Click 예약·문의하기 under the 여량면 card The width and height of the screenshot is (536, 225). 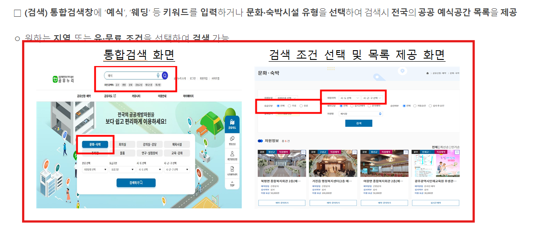coord(384,203)
